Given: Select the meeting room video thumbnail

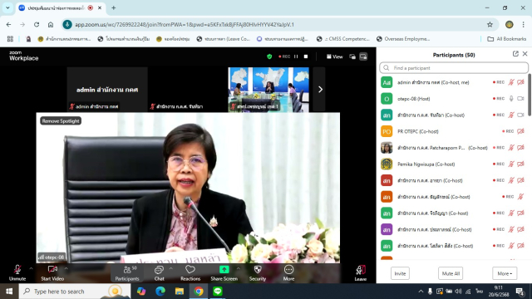Looking at the screenshot, I should tap(268, 90).
